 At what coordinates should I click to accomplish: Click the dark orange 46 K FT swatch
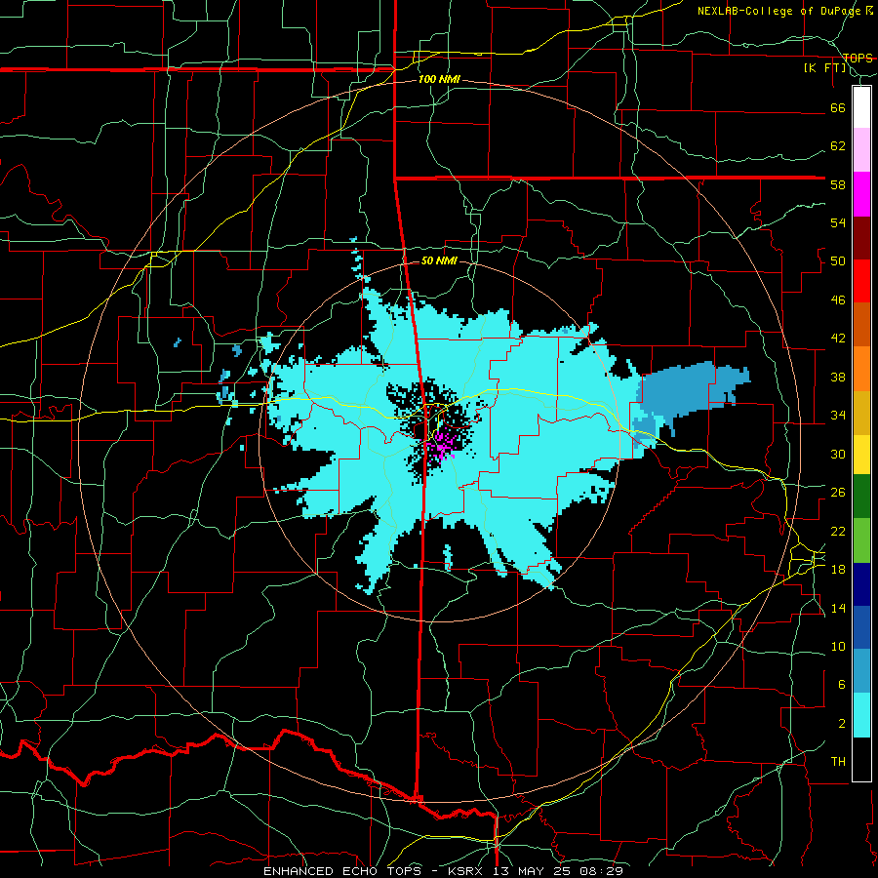click(861, 324)
